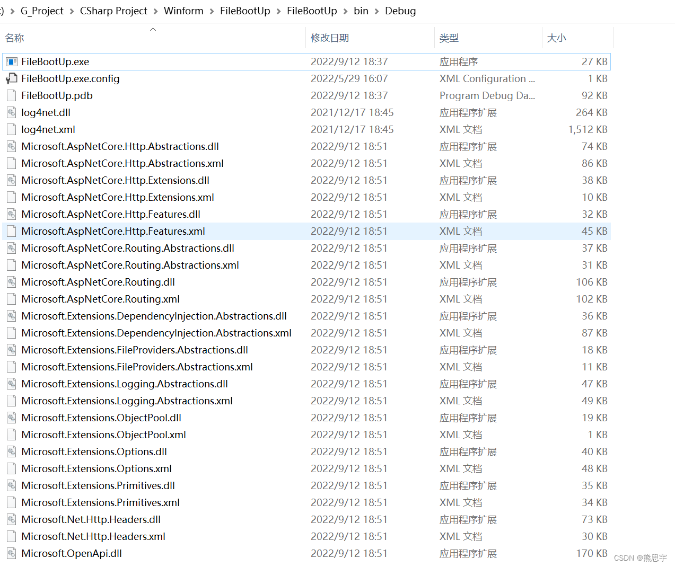Screen dimensions: 675x567
Task: Sort files by 修改日期 column
Action: (330, 38)
